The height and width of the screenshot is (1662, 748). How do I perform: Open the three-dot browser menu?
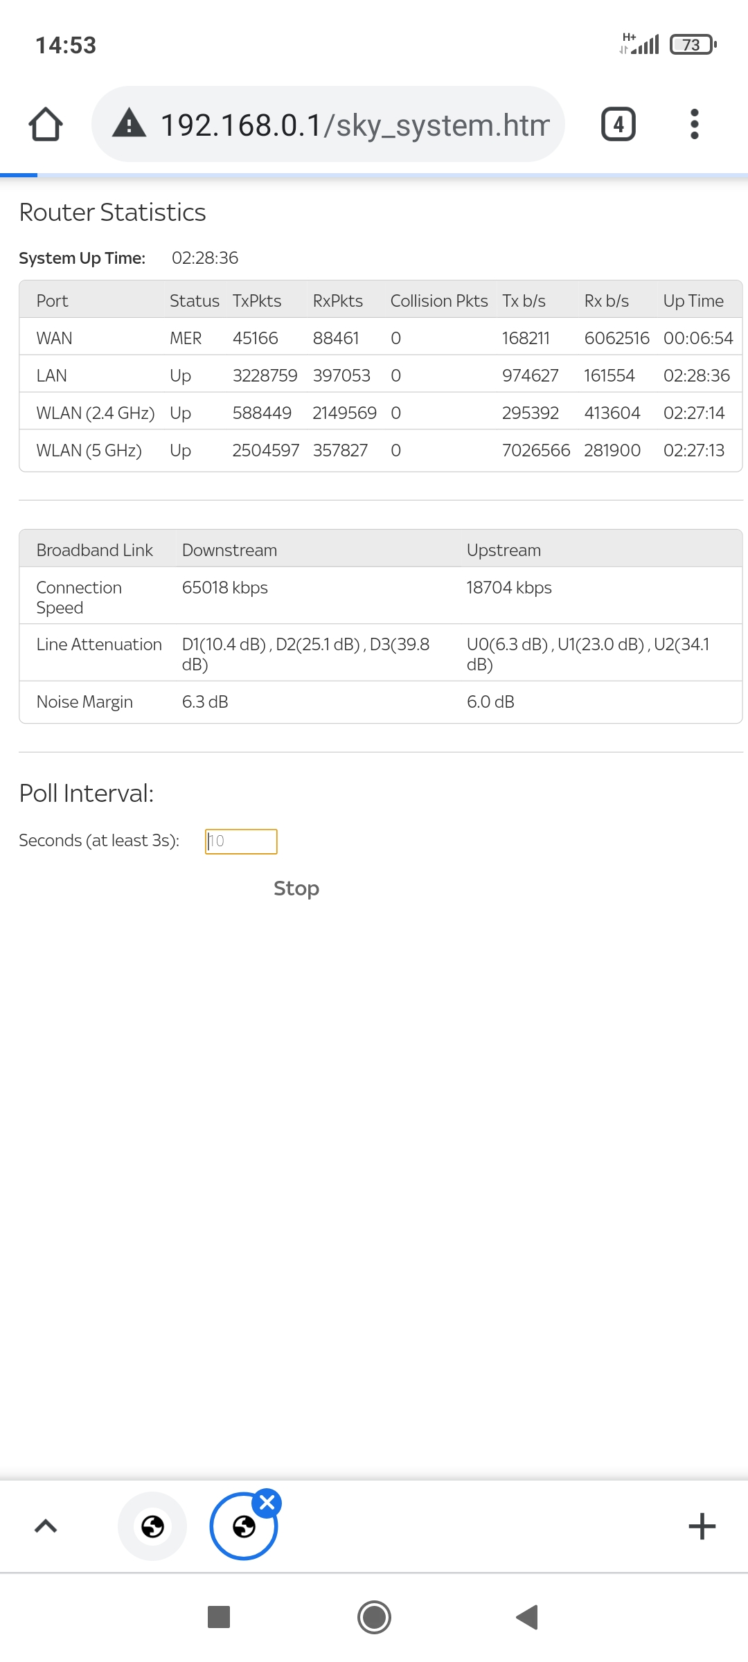(x=694, y=125)
